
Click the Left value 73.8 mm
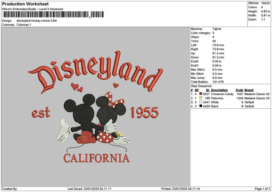218,45
